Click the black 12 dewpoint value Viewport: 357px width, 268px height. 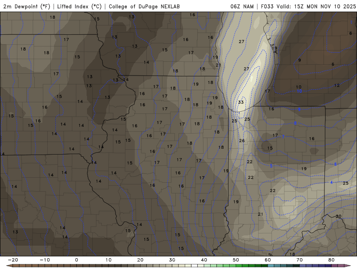click(x=337, y=85)
